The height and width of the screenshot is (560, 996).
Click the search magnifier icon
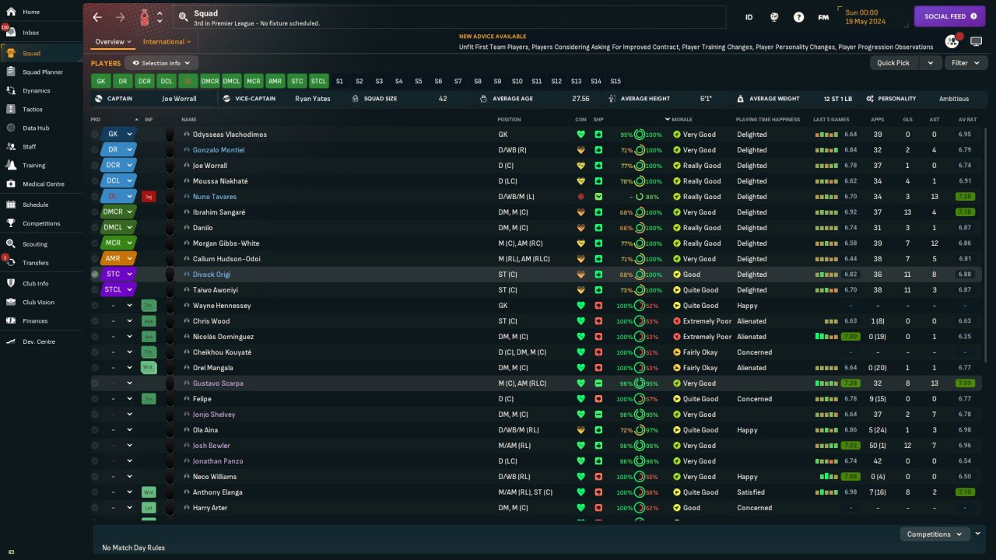point(183,16)
